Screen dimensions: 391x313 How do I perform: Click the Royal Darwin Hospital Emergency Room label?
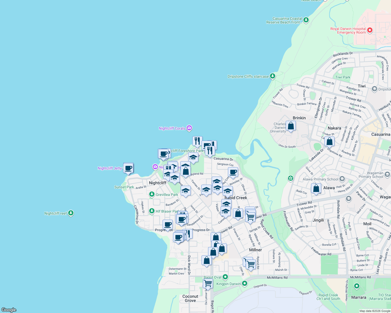pos(348,31)
